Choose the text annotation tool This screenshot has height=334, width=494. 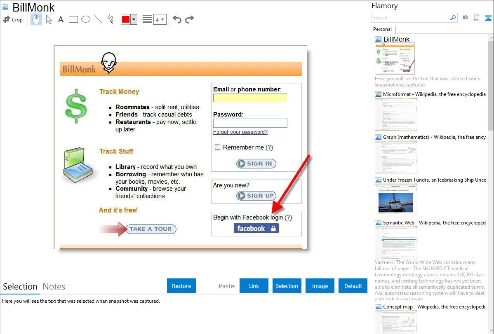coord(61,19)
